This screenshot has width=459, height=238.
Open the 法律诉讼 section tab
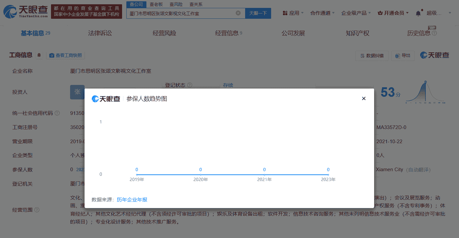[x=100, y=33]
